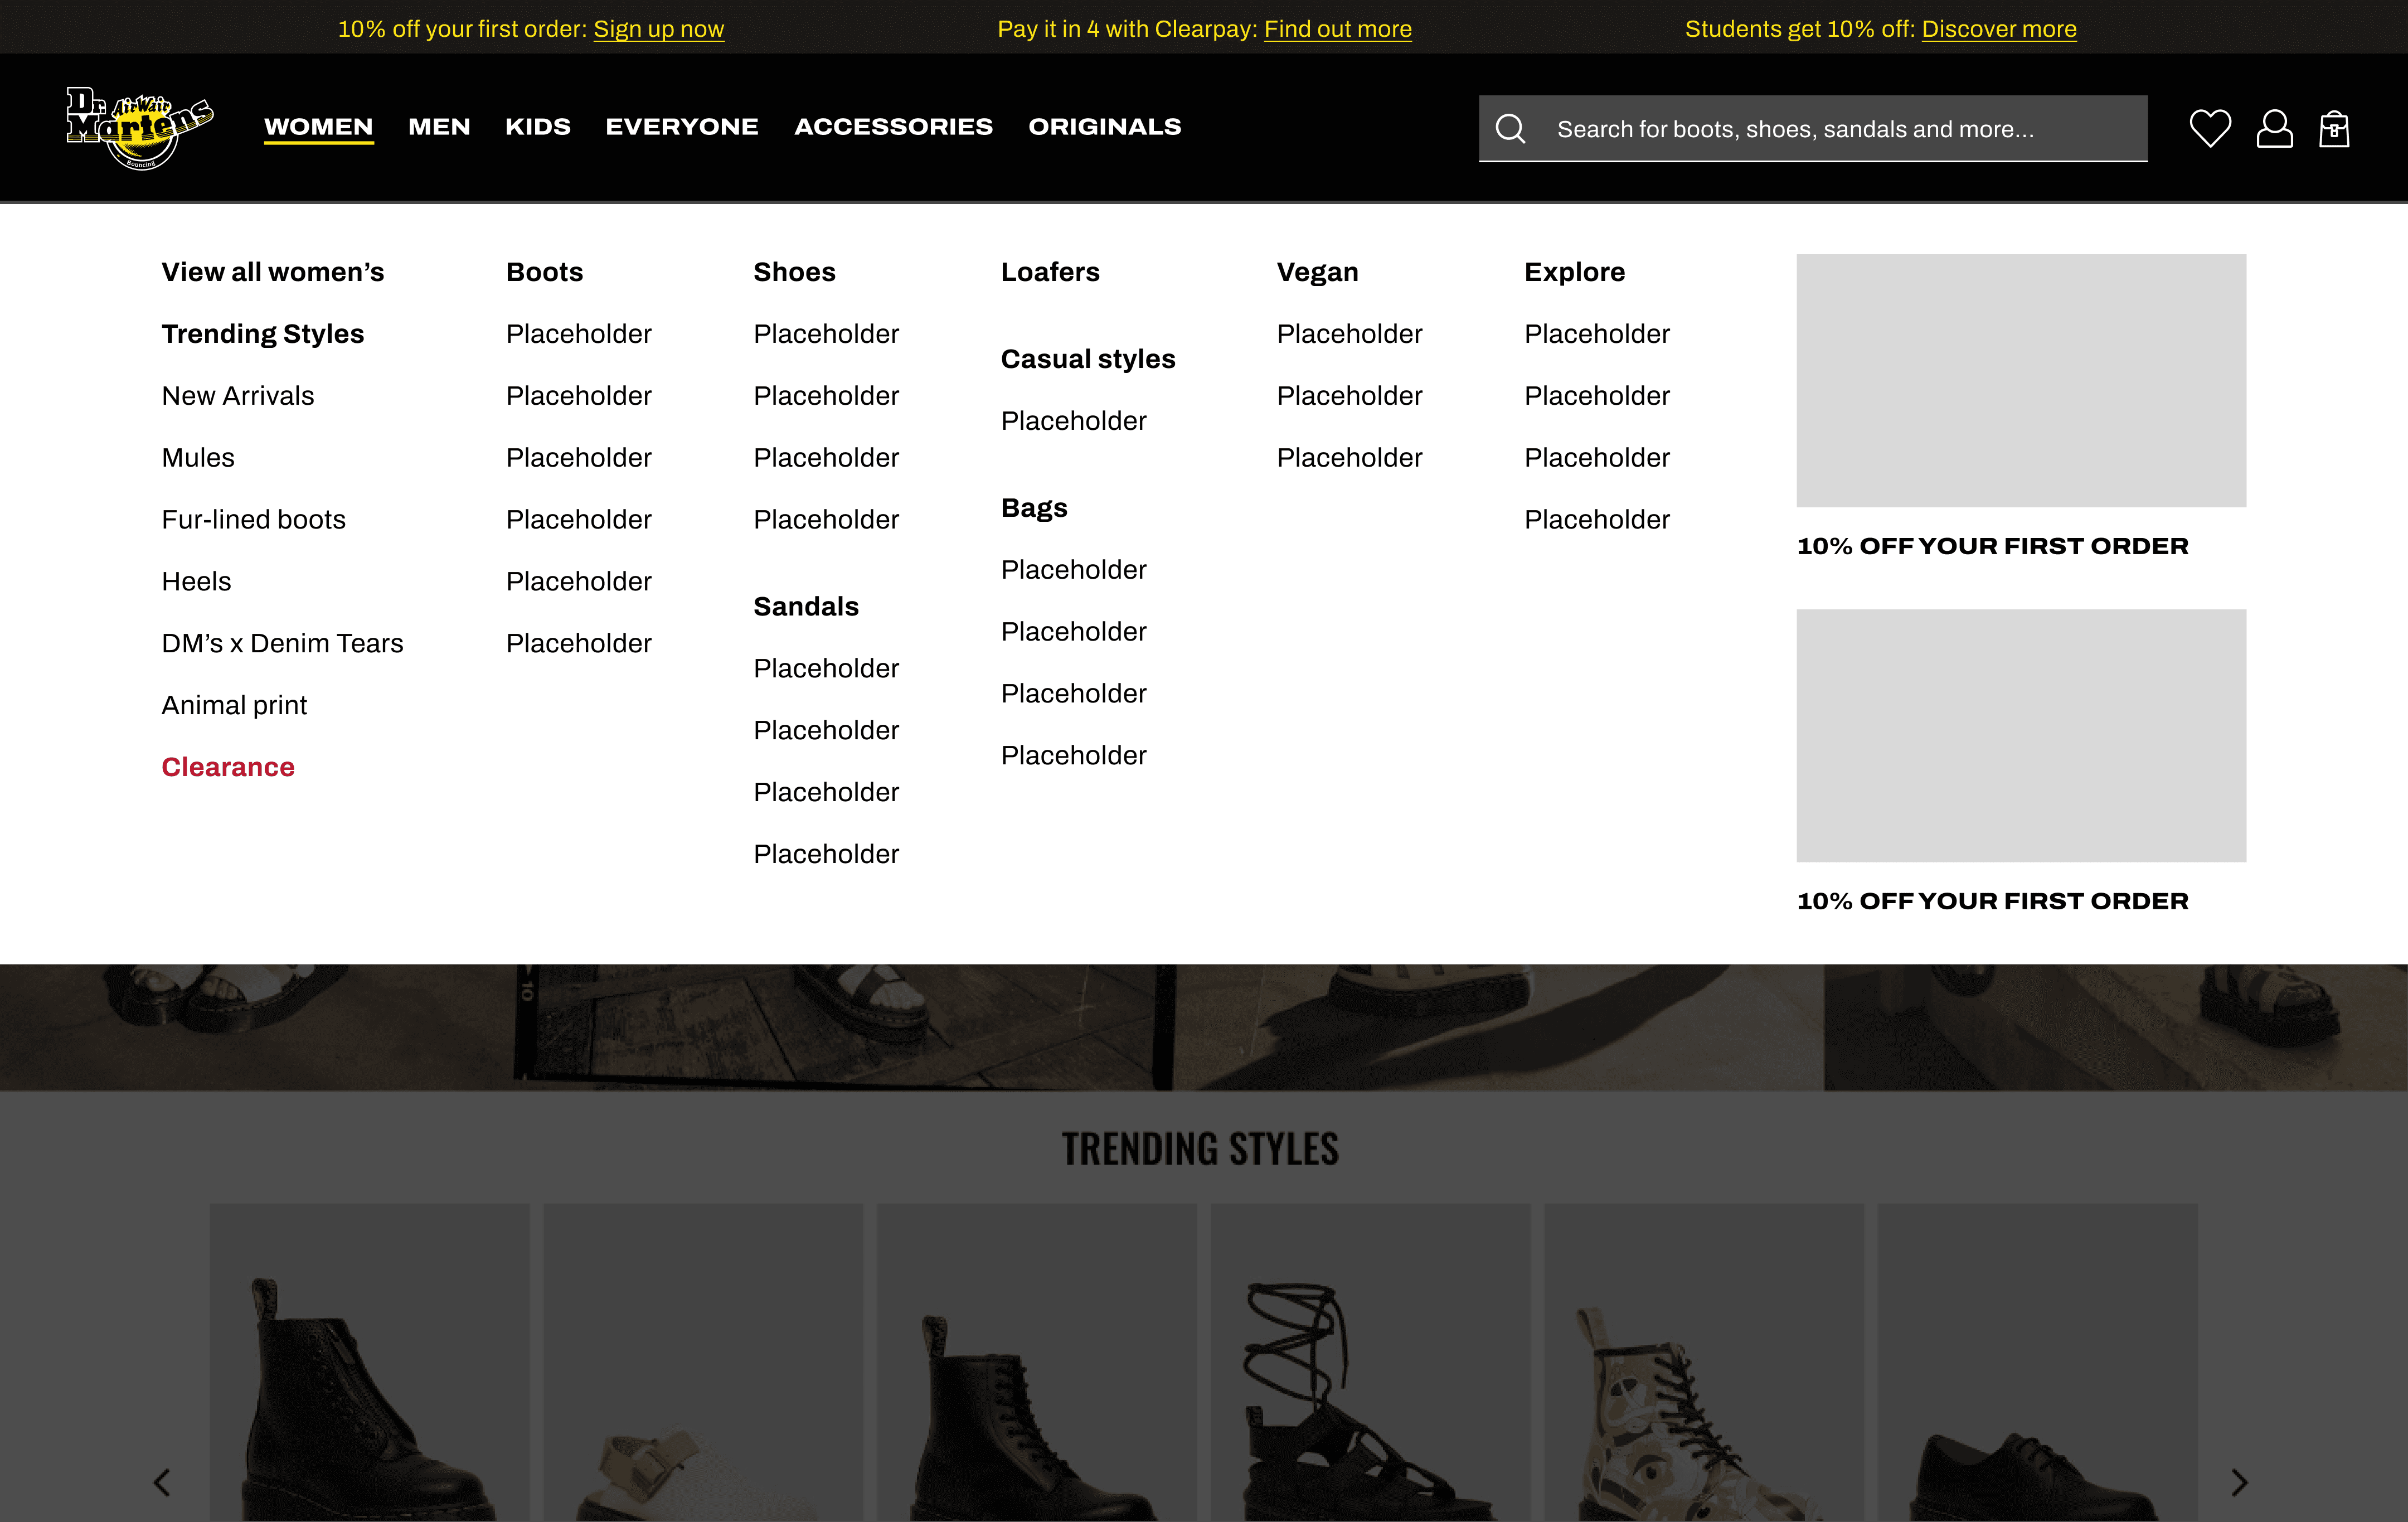Click into the product search field
This screenshot has width=2408, height=1522.
(x=1840, y=129)
